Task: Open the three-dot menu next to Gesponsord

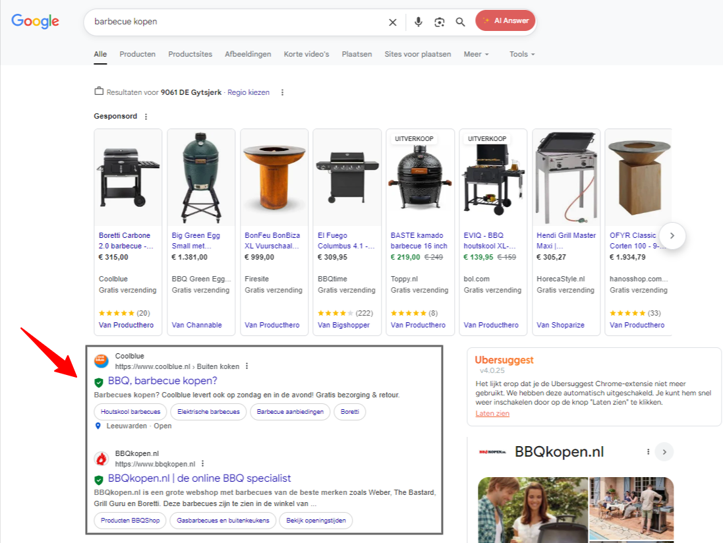Action: point(146,117)
